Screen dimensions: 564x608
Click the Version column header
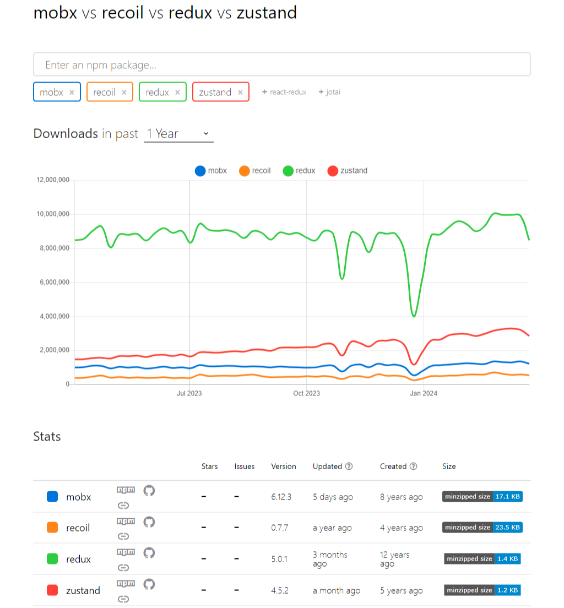[284, 466]
